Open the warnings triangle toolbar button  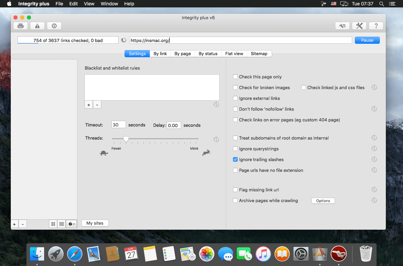point(37,26)
